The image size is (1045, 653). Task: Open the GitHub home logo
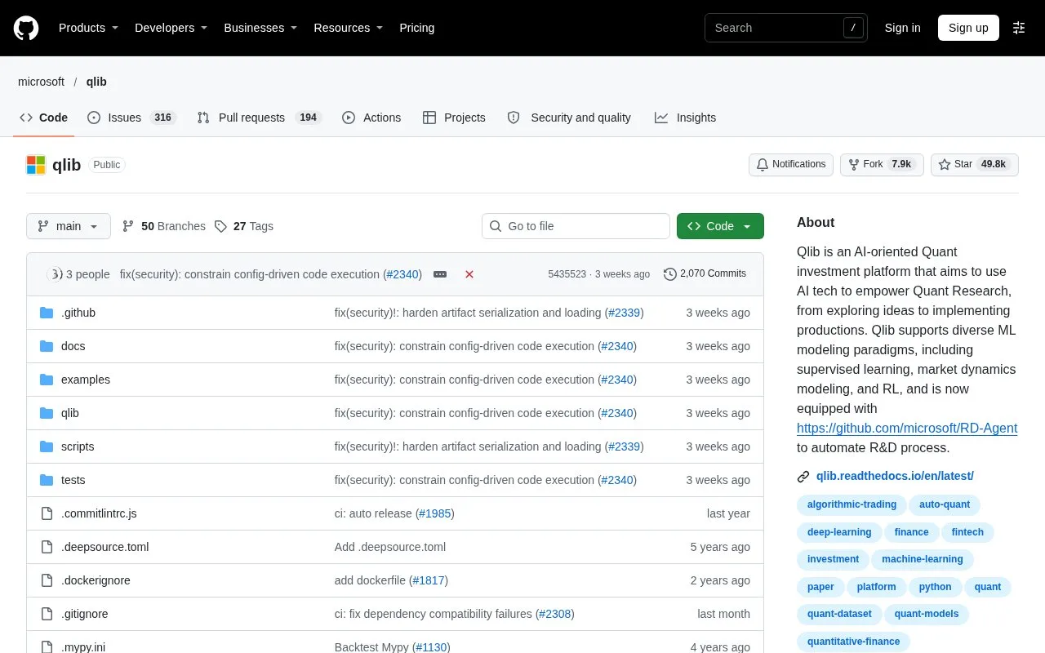point(26,28)
